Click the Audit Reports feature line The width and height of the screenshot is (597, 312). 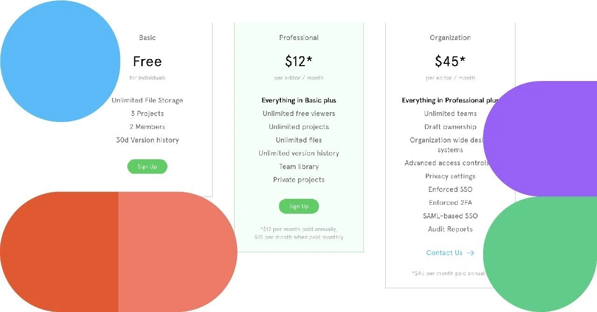451,229
